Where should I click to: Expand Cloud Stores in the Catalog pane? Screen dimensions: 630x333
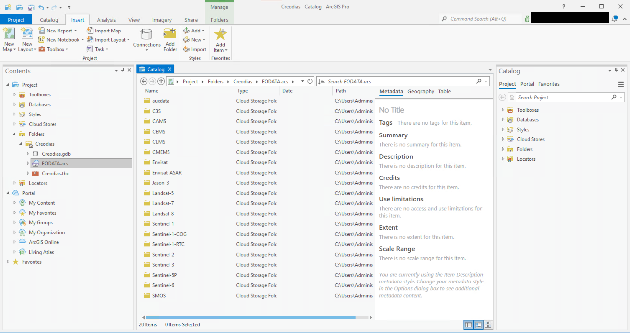pyautogui.click(x=503, y=139)
